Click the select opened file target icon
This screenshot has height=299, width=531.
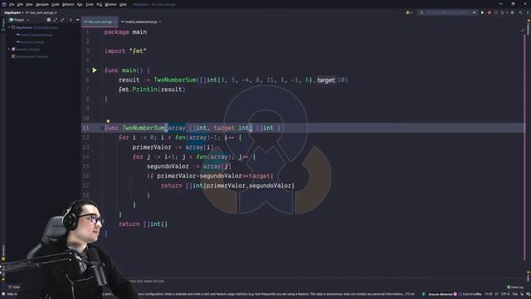coord(48,20)
